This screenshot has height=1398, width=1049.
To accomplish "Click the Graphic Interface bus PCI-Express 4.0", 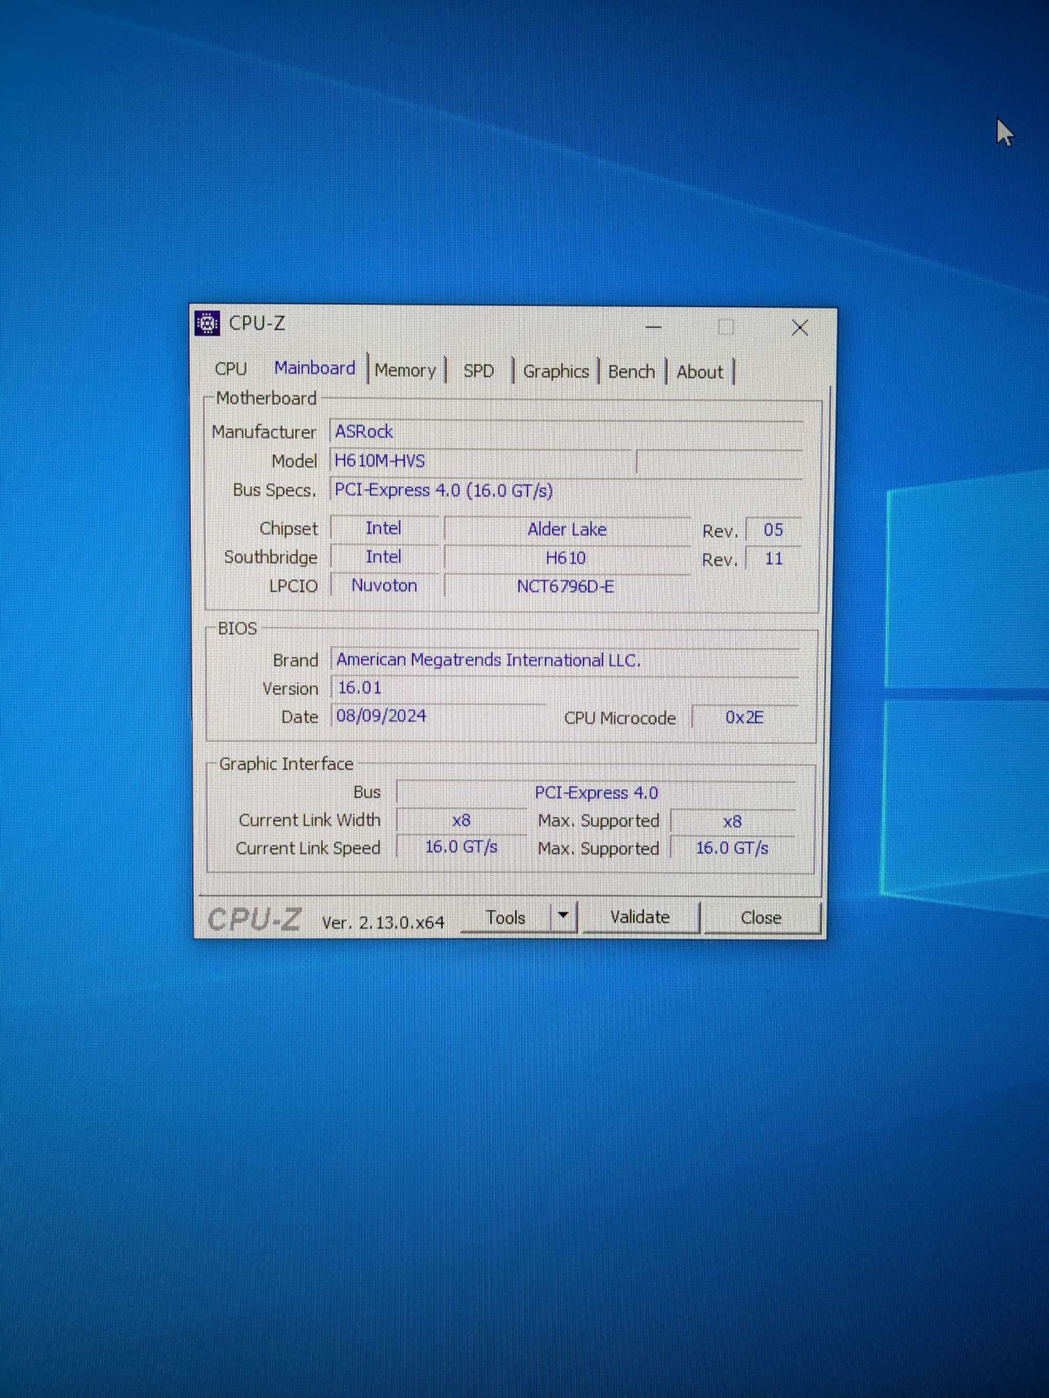I will [596, 793].
